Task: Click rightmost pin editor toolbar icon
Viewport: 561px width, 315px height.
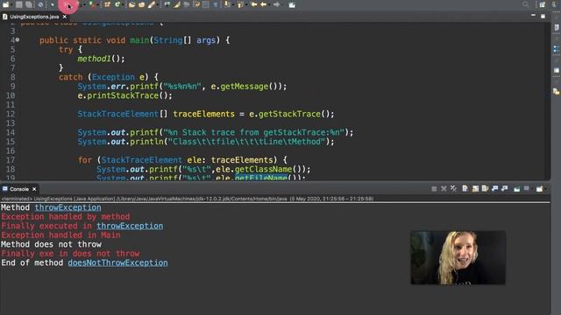Action: click(x=292, y=4)
